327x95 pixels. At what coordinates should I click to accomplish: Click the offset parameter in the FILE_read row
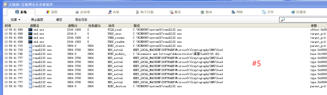[318, 30]
